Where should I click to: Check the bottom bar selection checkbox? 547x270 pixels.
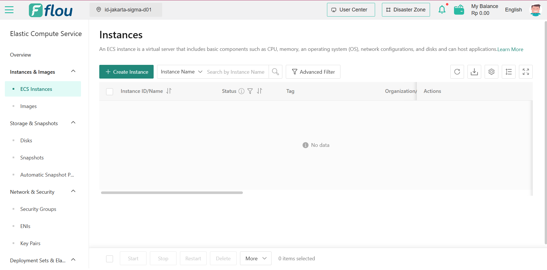coord(110,259)
